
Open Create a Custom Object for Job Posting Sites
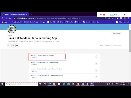45,62
